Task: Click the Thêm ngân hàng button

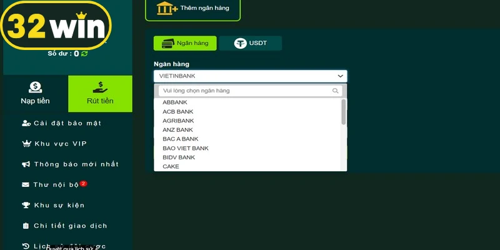Action: tap(192, 9)
